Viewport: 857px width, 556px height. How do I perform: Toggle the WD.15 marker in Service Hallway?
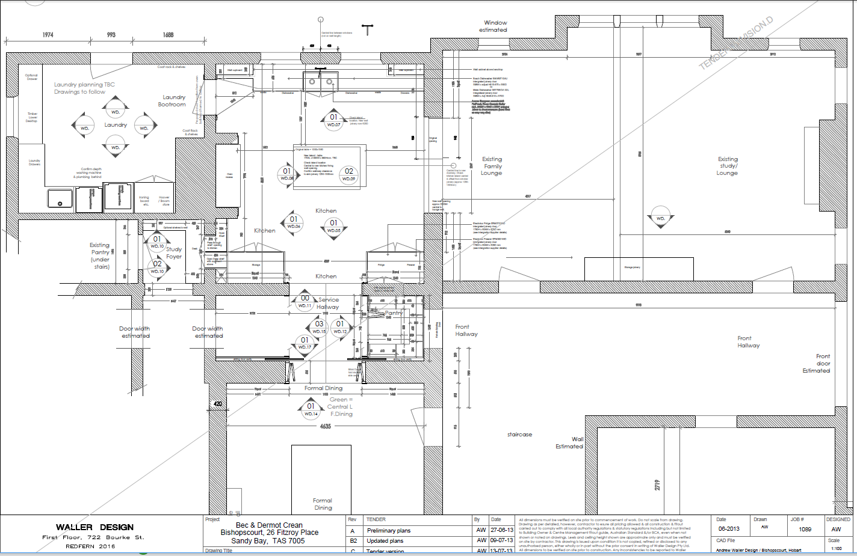(x=320, y=327)
